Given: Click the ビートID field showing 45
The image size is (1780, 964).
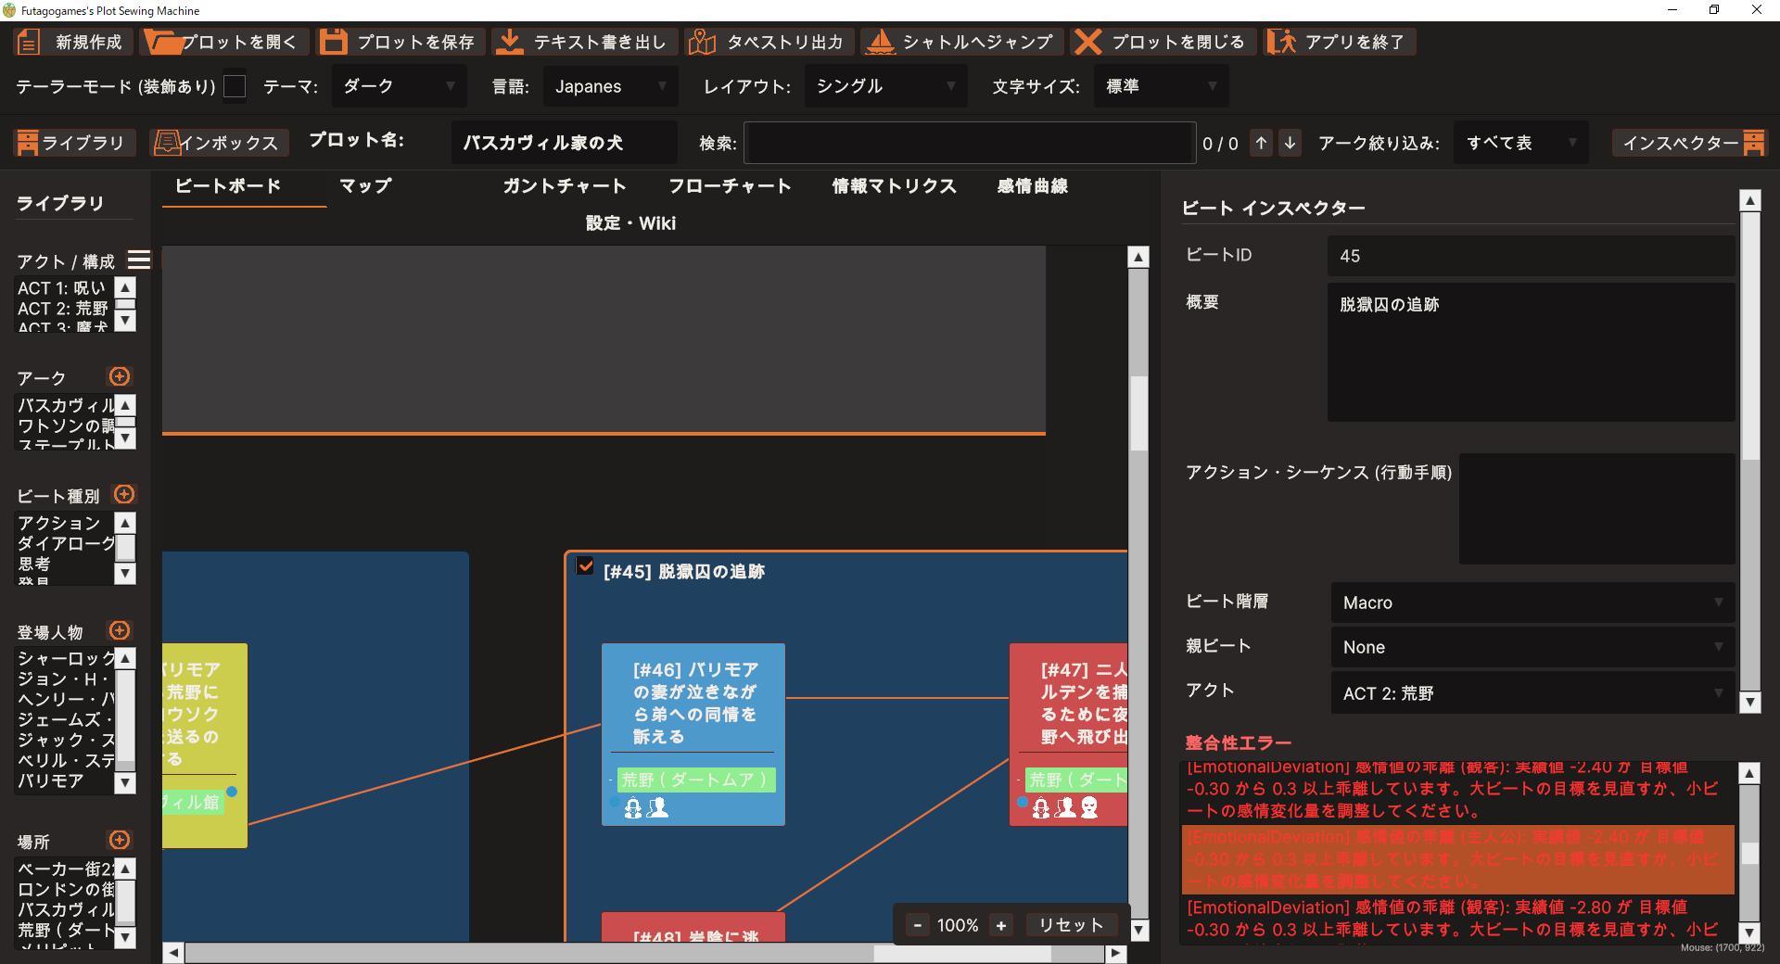Looking at the screenshot, I should click(x=1531, y=256).
